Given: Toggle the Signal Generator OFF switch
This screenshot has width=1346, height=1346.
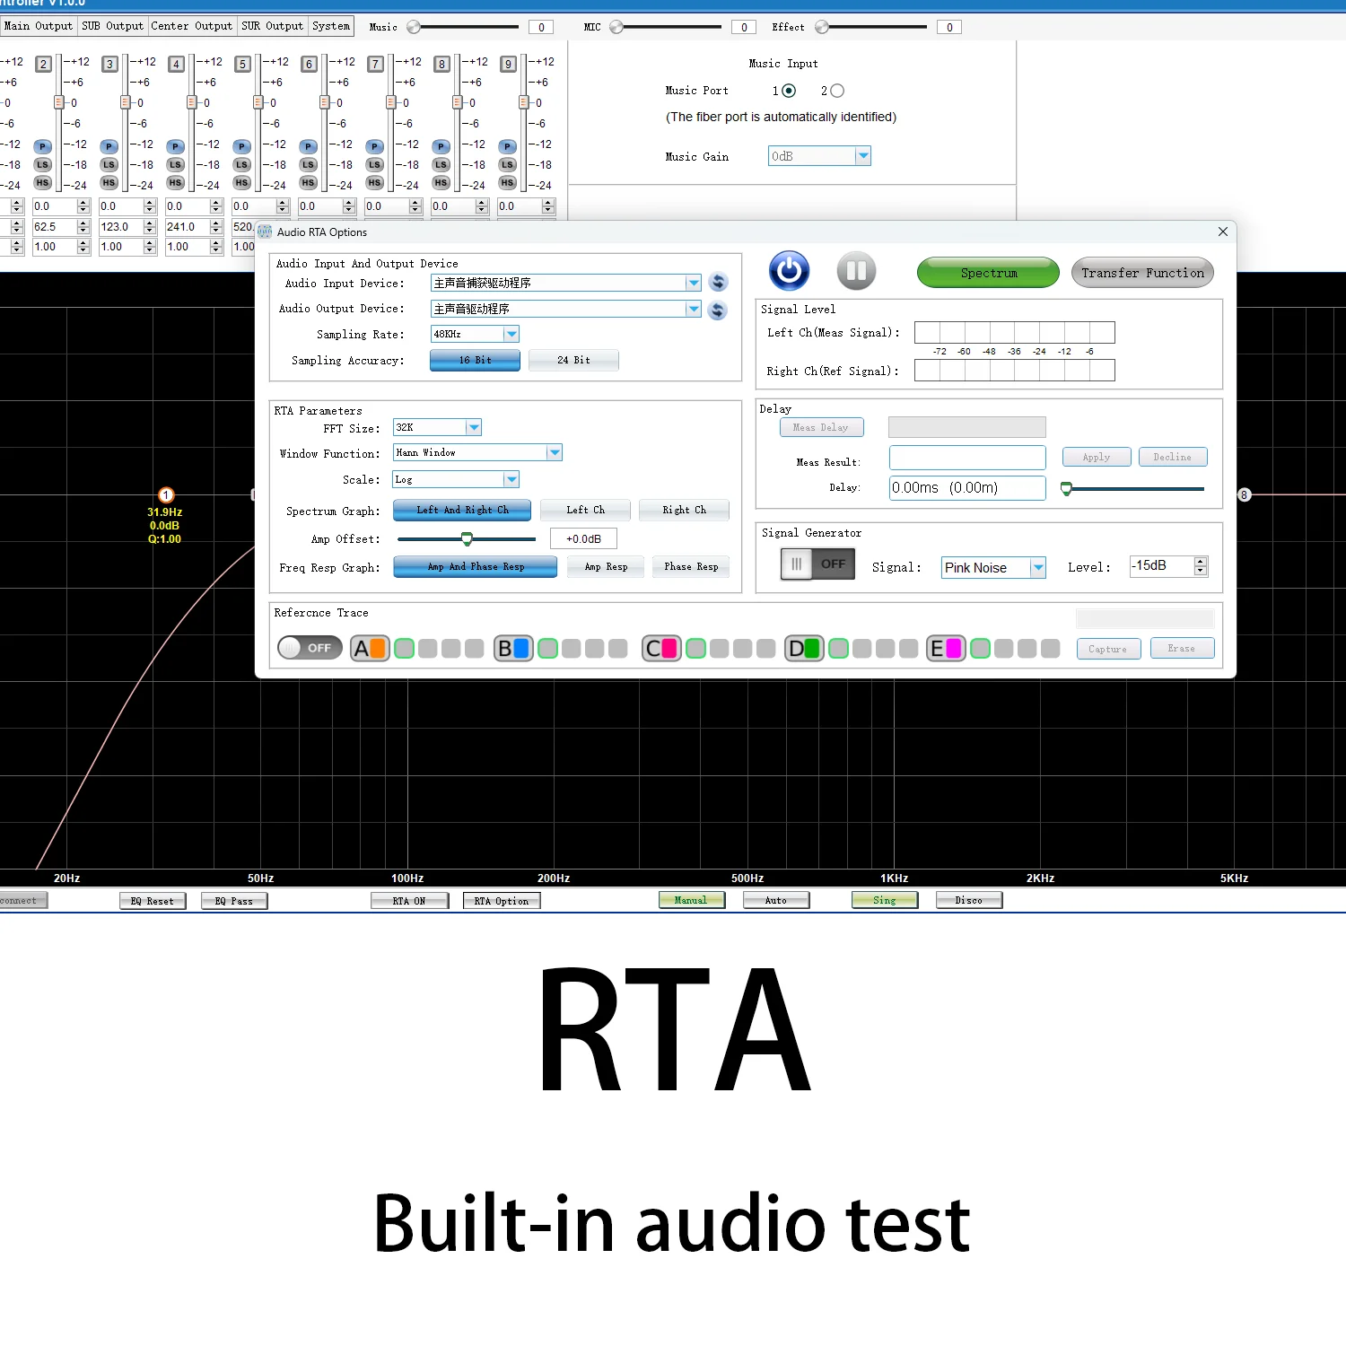Looking at the screenshot, I should (817, 564).
